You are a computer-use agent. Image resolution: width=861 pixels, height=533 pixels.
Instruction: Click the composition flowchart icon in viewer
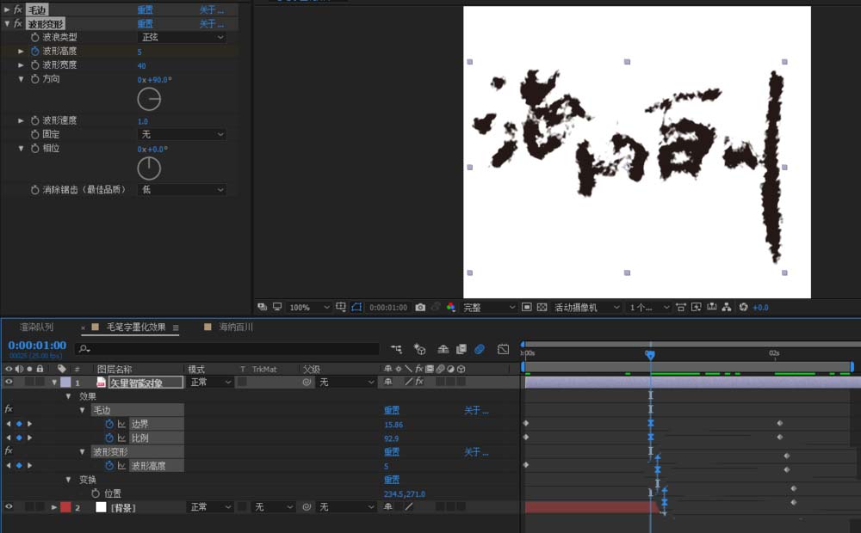tap(727, 307)
